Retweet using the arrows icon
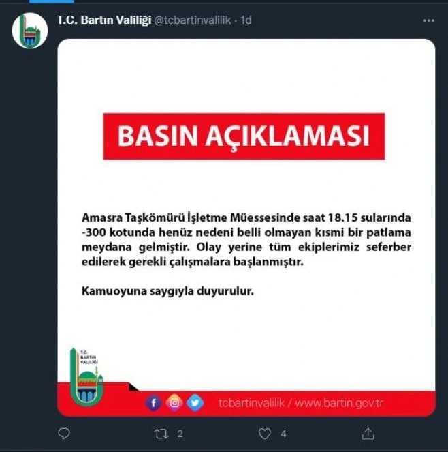This screenshot has width=448, height=452. pos(161,434)
